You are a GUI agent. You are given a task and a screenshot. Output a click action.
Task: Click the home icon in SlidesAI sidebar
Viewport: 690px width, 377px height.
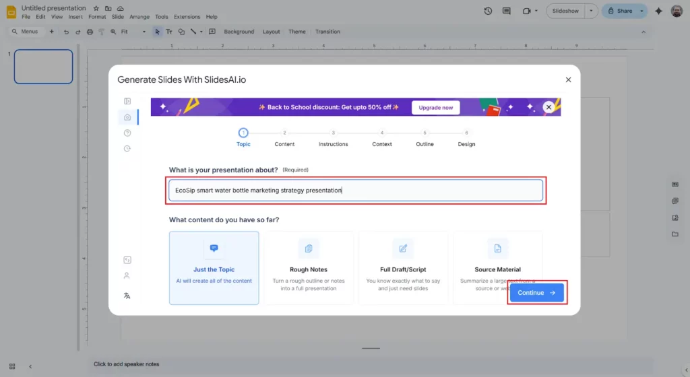point(127,117)
